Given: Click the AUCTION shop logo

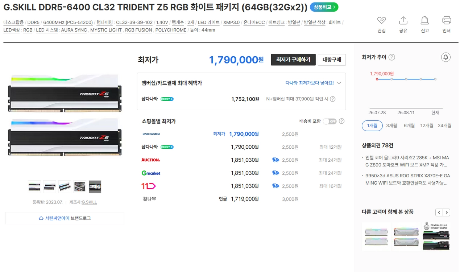Looking at the screenshot, I should pyautogui.click(x=151, y=160).
